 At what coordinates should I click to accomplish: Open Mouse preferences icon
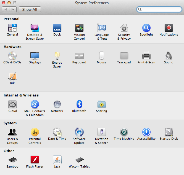[102, 55]
